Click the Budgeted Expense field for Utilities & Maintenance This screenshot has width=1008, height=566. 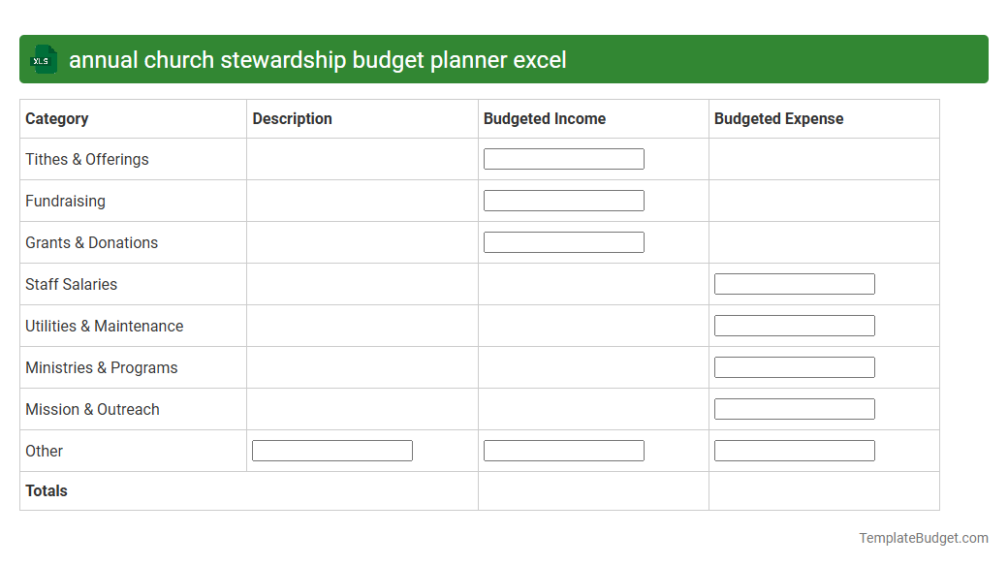[794, 325]
